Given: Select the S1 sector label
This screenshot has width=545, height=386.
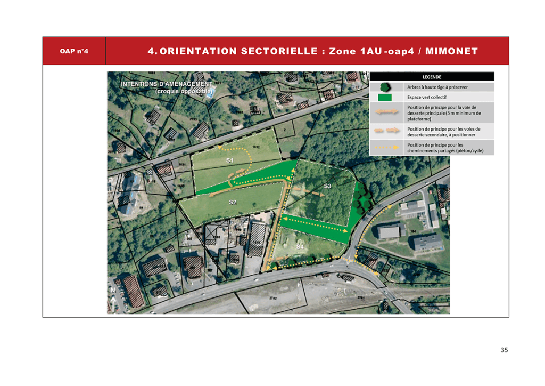Looking at the screenshot, I should point(230,160).
